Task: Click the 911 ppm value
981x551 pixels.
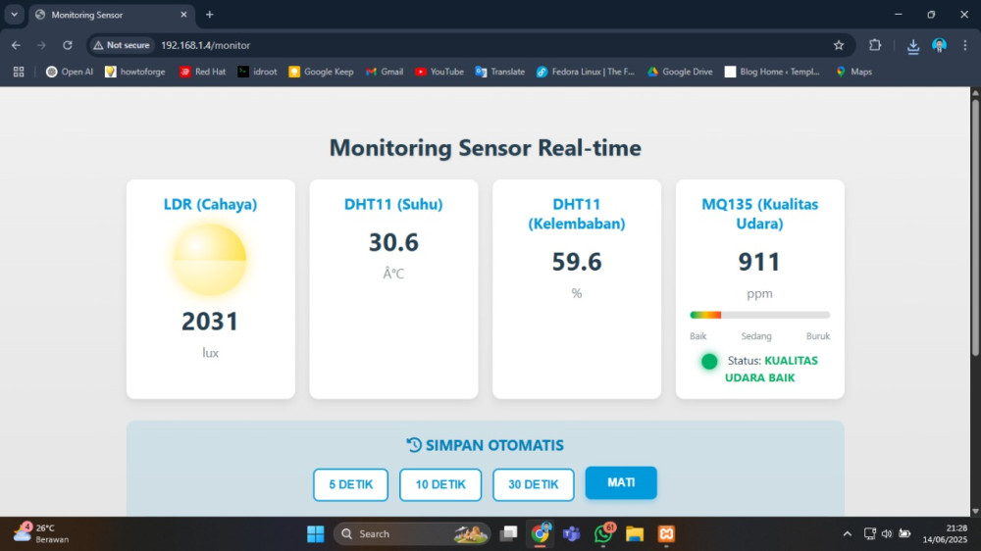Action: click(x=759, y=262)
